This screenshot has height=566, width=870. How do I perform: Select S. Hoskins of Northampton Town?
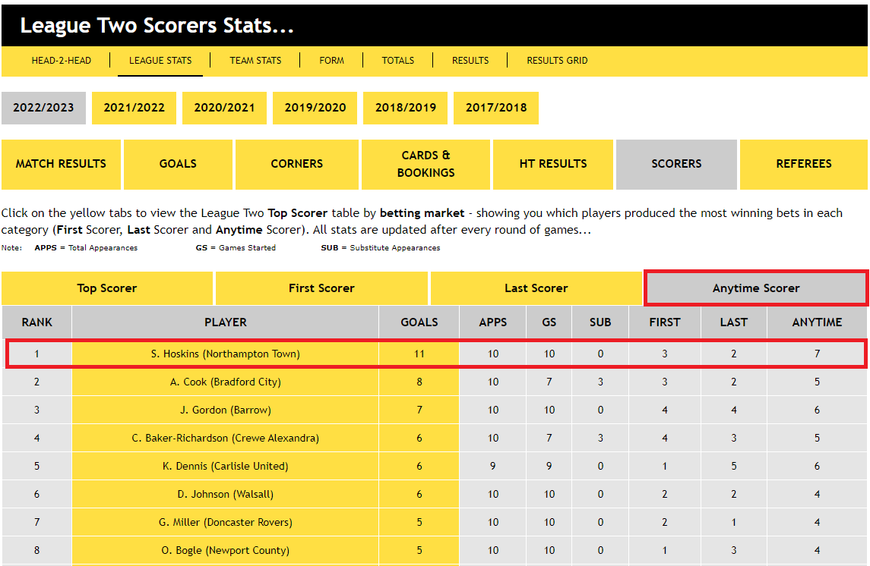pyautogui.click(x=225, y=354)
